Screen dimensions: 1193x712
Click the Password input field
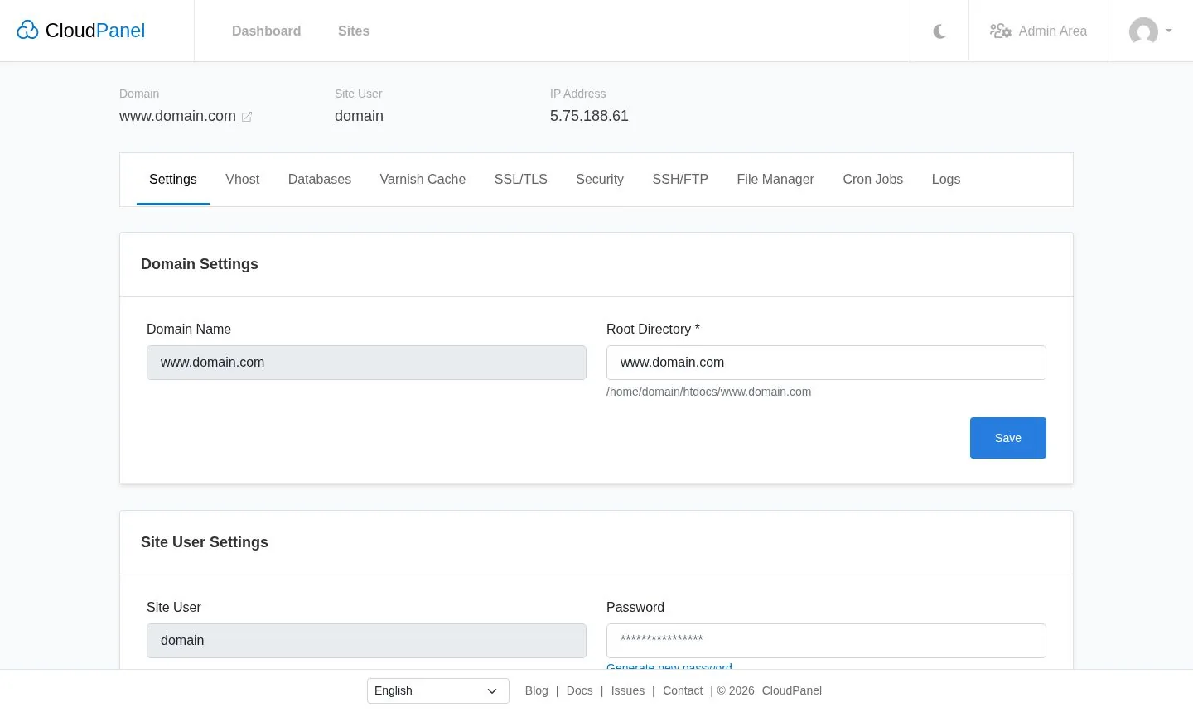point(826,641)
